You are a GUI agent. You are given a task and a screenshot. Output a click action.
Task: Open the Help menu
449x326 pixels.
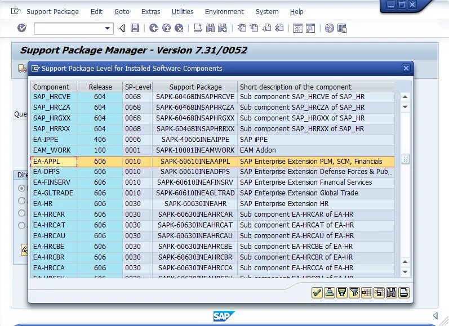pyautogui.click(x=296, y=12)
